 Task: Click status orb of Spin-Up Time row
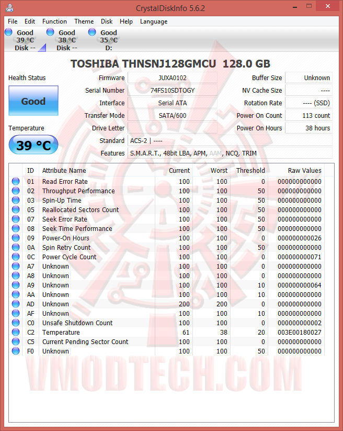[x=16, y=200]
